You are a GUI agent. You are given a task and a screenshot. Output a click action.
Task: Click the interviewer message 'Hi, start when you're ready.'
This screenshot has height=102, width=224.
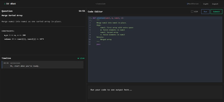(24, 66)
